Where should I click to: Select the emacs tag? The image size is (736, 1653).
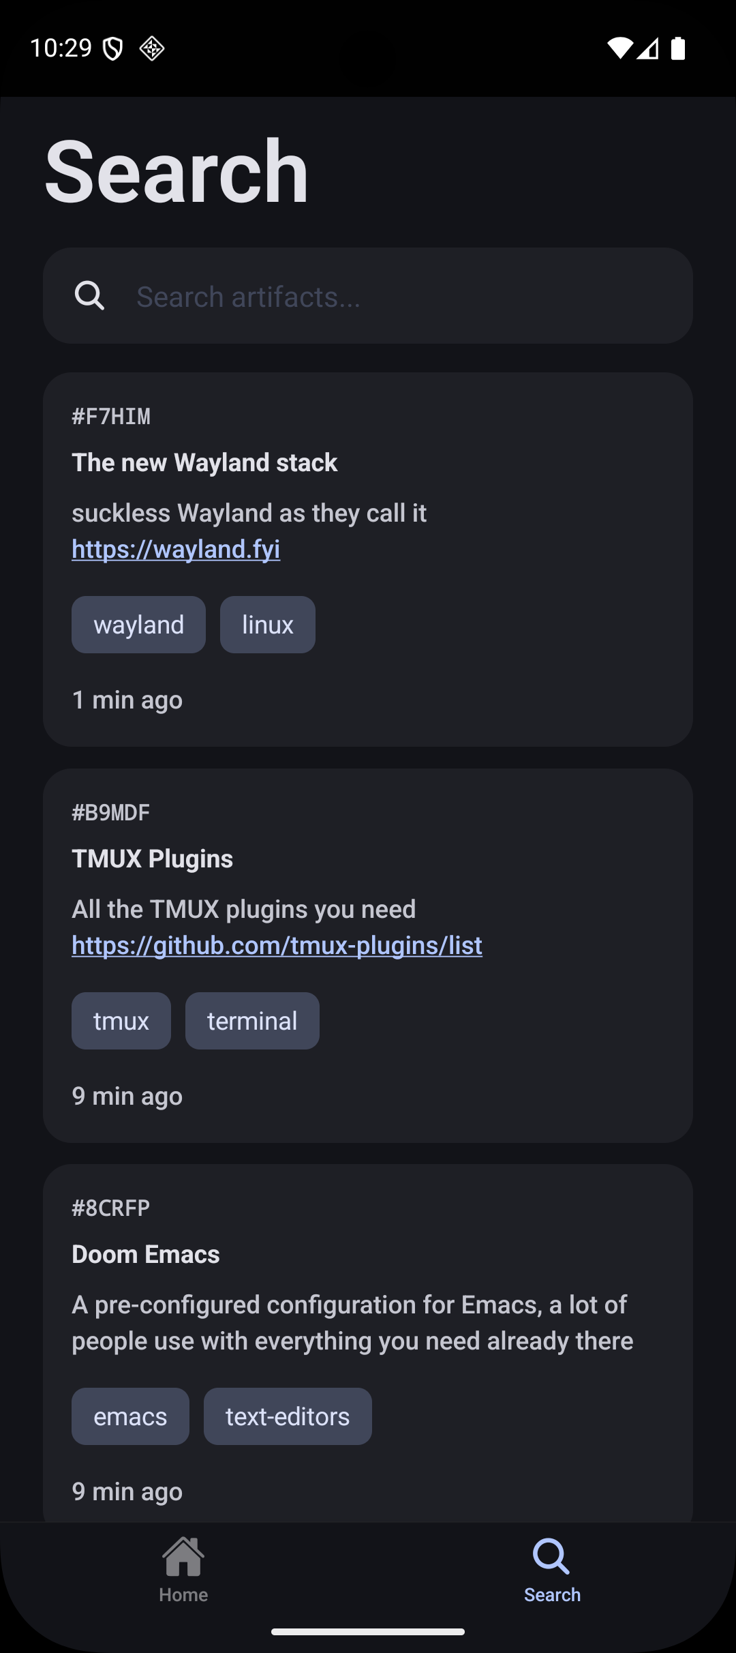[x=130, y=1416]
